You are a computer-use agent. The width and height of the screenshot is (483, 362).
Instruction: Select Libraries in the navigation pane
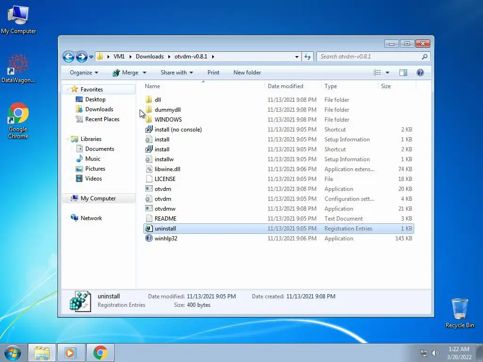[91, 139]
